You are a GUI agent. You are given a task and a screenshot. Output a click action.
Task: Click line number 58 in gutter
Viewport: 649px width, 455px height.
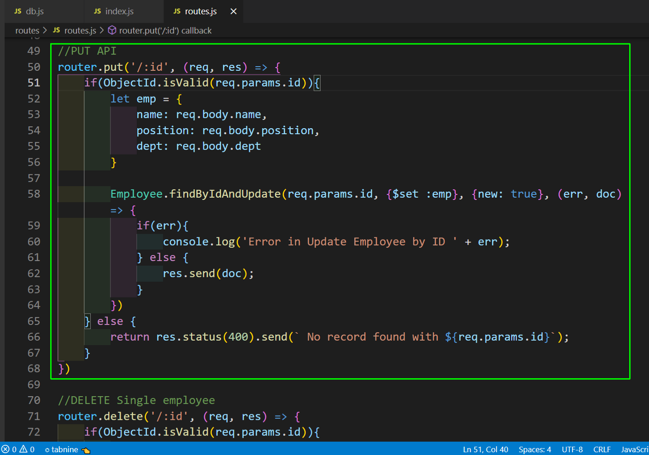pos(34,194)
